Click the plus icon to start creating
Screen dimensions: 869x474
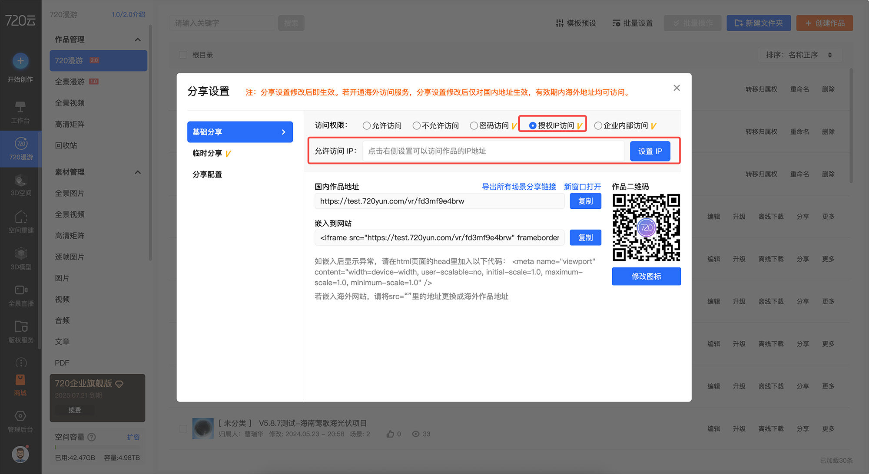click(x=20, y=61)
